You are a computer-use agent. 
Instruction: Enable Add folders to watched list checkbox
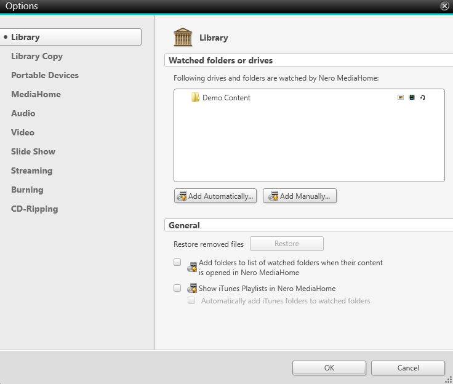coord(177,262)
